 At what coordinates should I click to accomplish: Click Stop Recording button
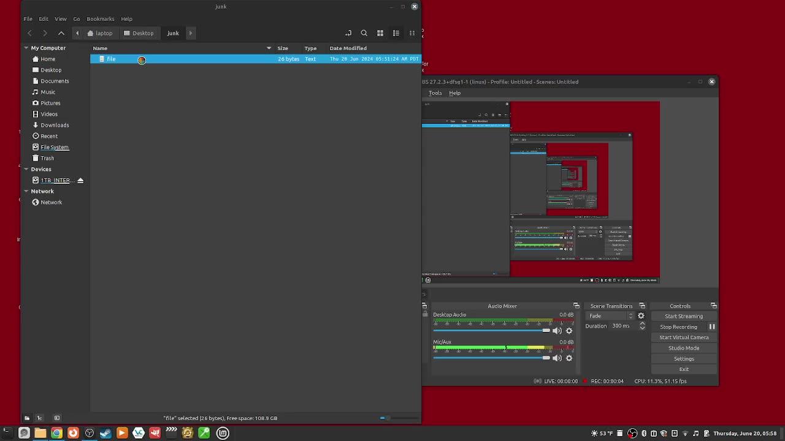[x=678, y=327]
